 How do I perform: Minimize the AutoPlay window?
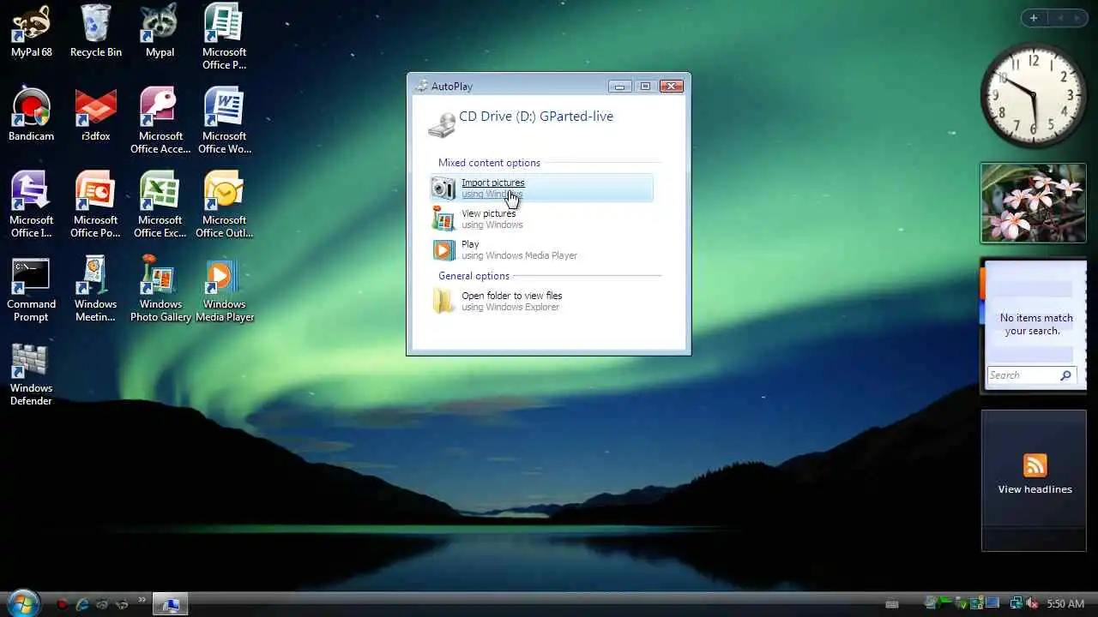click(619, 86)
